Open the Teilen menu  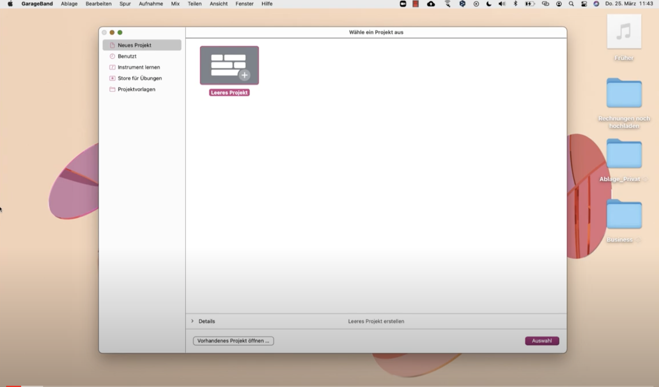[x=195, y=4]
